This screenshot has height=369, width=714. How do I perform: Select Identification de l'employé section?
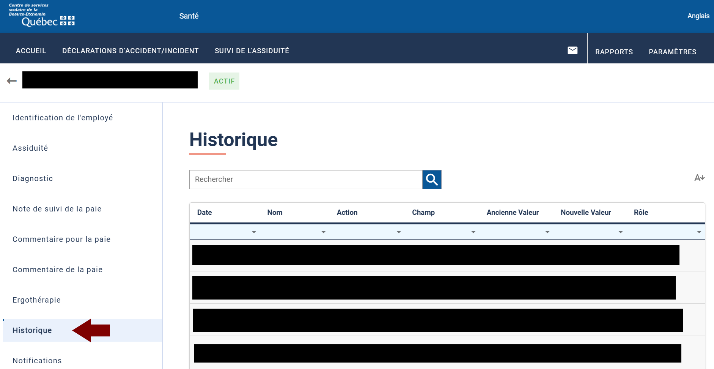coord(63,118)
